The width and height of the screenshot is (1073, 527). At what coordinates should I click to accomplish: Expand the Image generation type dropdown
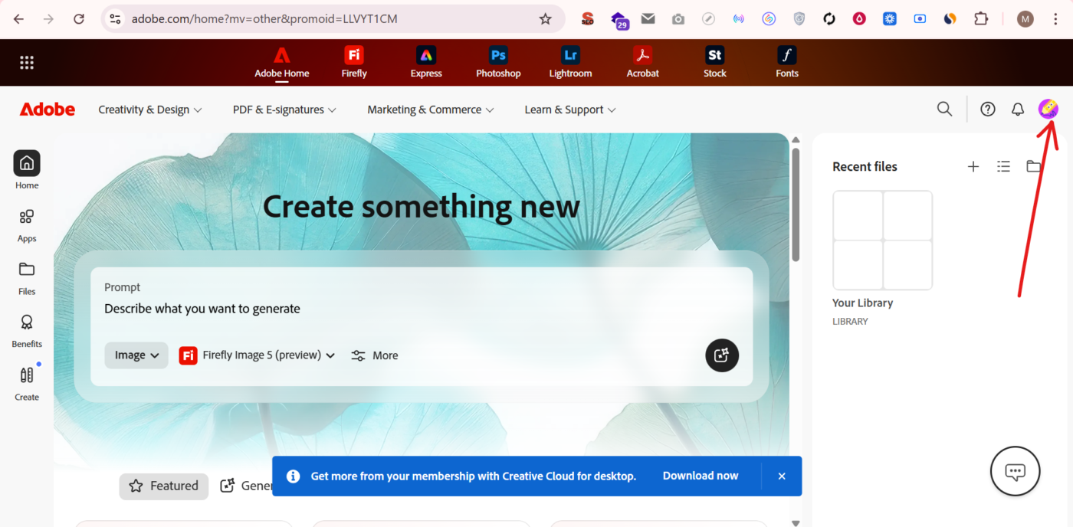point(136,355)
